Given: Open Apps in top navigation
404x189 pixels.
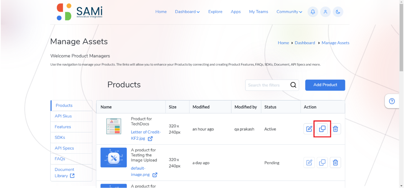Looking at the screenshot, I should pyautogui.click(x=236, y=12).
